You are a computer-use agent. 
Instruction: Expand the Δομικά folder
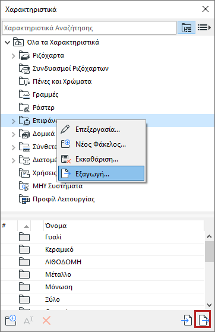tap(13, 134)
